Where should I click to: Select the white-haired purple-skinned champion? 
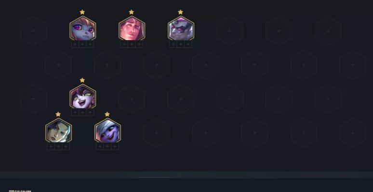pyautogui.click(x=107, y=131)
